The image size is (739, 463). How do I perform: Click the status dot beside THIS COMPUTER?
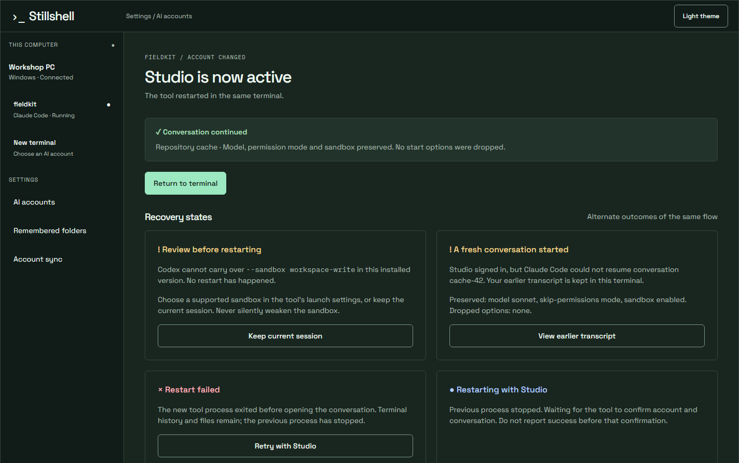click(x=113, y=45)
